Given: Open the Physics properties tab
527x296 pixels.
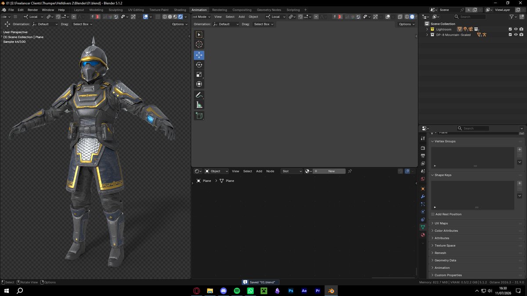Looking at the screenshot, I should (x=423, y=212).
